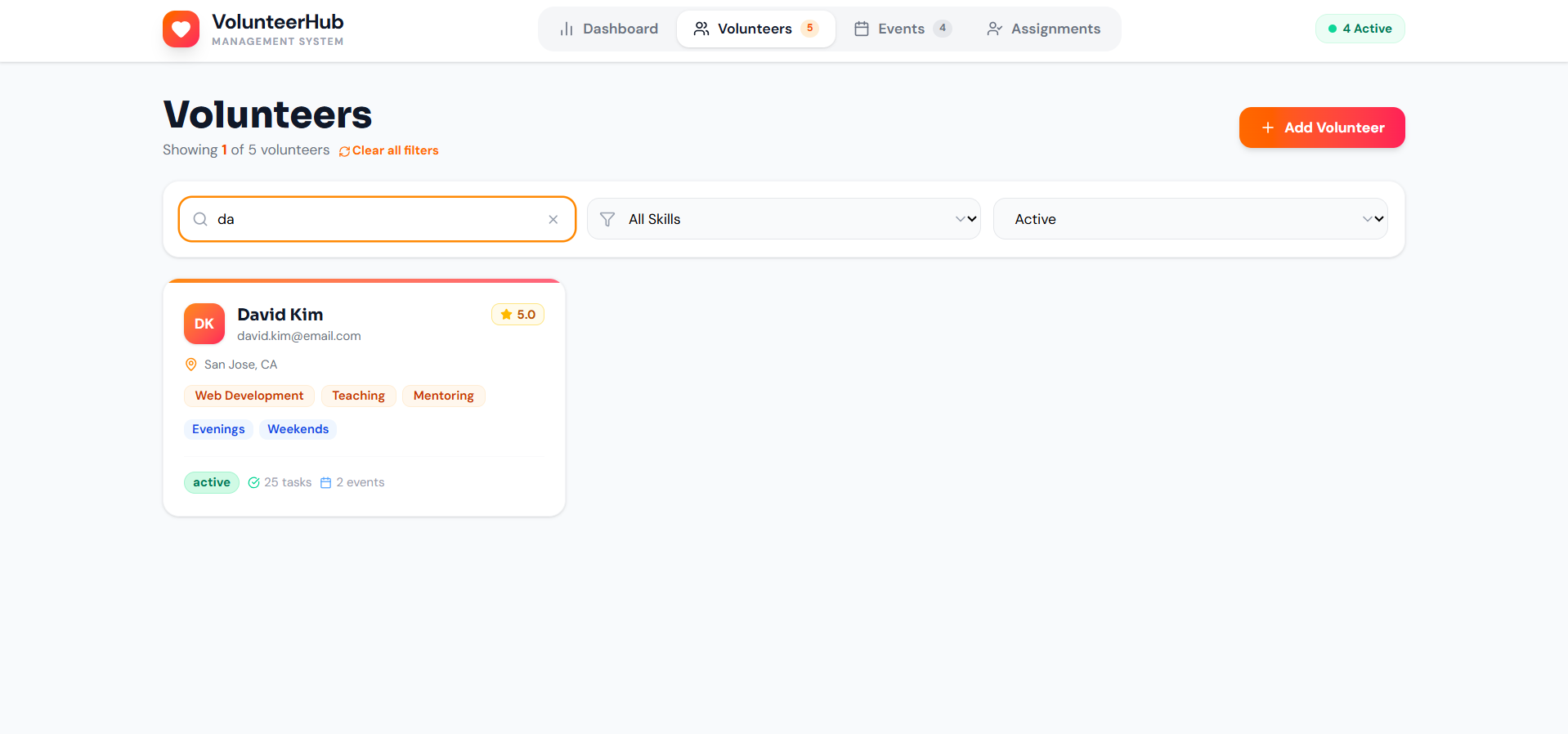Click the VolunteerHub heart logo icon
Viewport: 1568px width, 734px height.
click(x=181, y=29)
